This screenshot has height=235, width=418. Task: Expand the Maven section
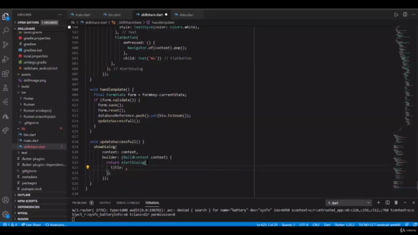click(x=39, y=219)
